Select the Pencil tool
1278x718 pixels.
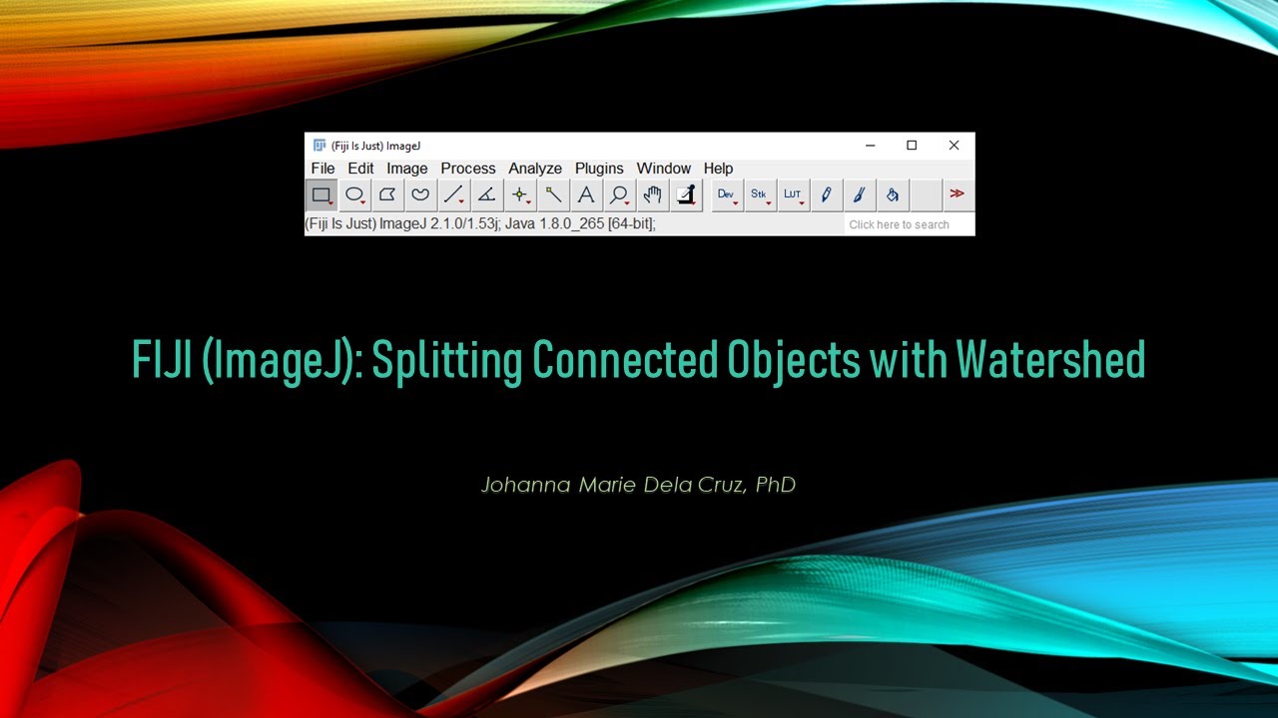coord(826,194)
